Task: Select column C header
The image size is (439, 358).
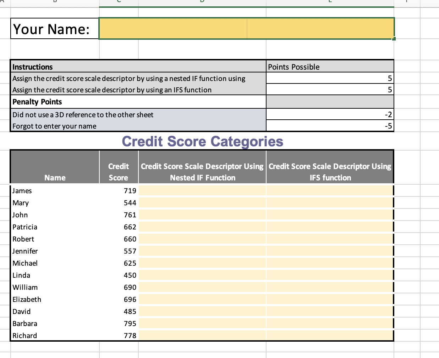Action: 118,2
